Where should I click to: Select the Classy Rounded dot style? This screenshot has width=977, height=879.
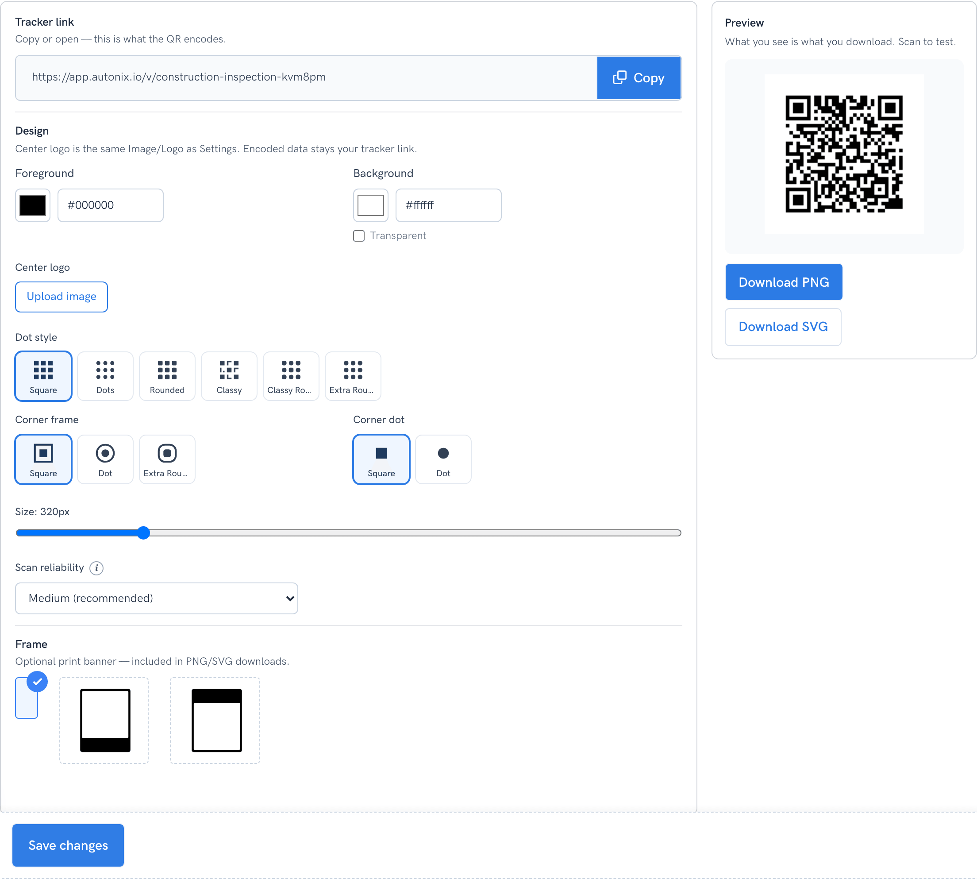pyautogui.click(x=291, y=376)
